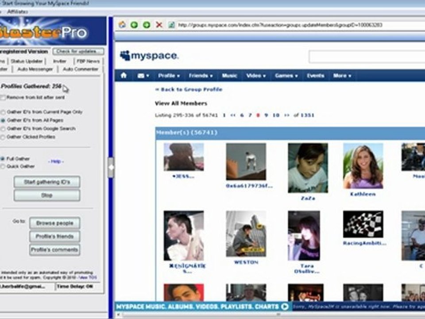Click the green back arrow icon
425x319 pixels.
pos(134,25)
